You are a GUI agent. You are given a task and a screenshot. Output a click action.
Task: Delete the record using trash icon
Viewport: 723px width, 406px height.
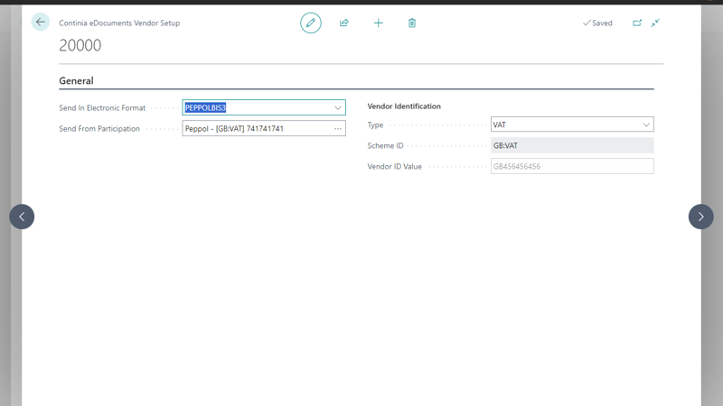tap(412, 23)
